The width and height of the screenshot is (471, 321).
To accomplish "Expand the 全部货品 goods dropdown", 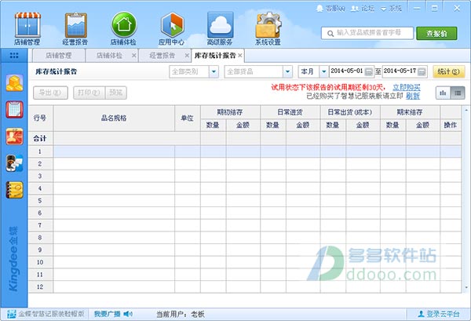I will [287, 71].
